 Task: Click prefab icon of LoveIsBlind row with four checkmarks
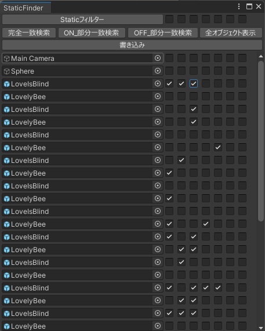click(x=7, y=288)
